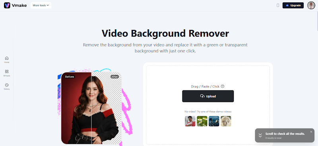The height and width of the screenshot is (146, 318).
Task: Click the mobile phone icon in header
Action: (x=278, y=6)
